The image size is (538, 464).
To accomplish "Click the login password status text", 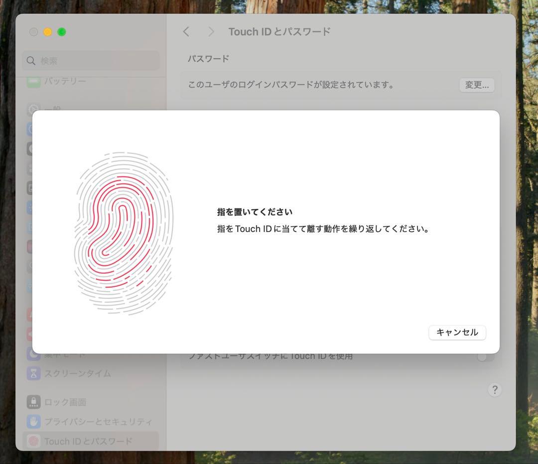I will point(291,85).
